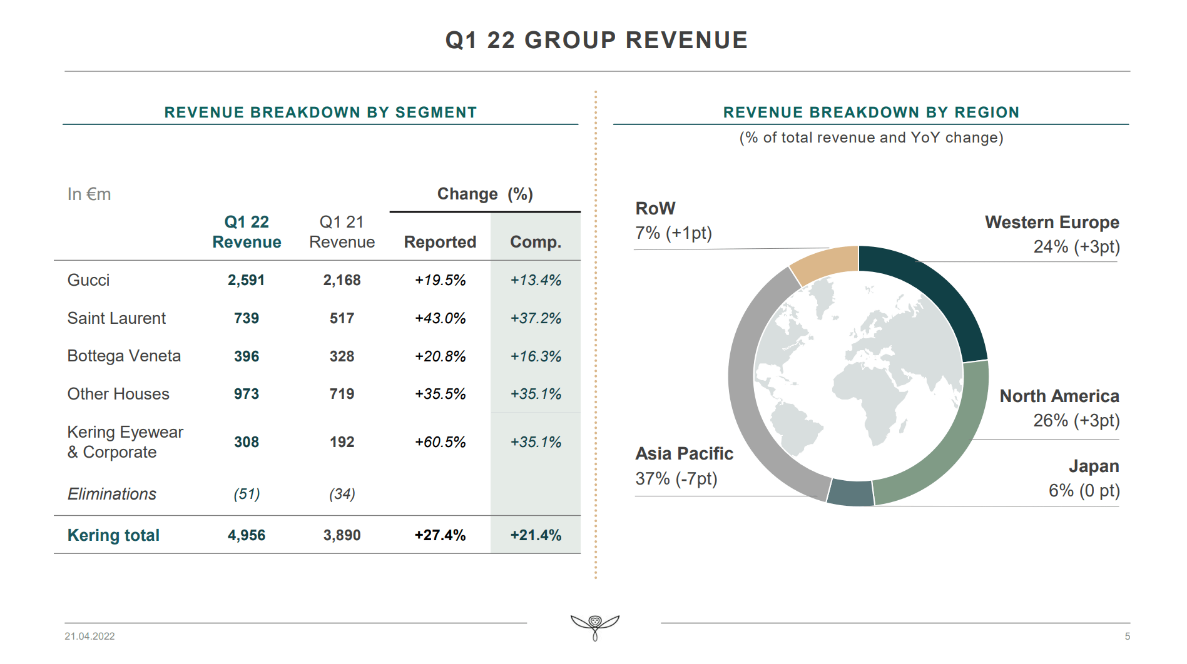Image resolution: width=1187 pixels, height=664 pixels.
Task: Click the '37% (-7pt)' Asia Pacific value
Action: [676, 479]
